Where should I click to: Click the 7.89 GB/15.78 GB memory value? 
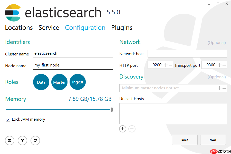[x=90, y=99]
